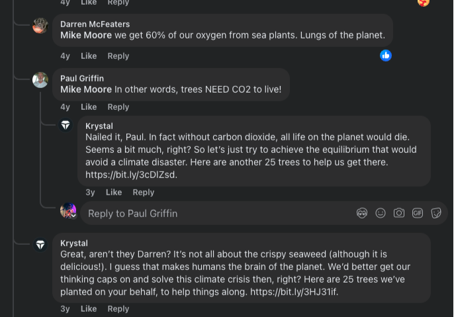Click Krystal's avatar on the nested reply
This screenshot has height=317, width=454.
66,125
